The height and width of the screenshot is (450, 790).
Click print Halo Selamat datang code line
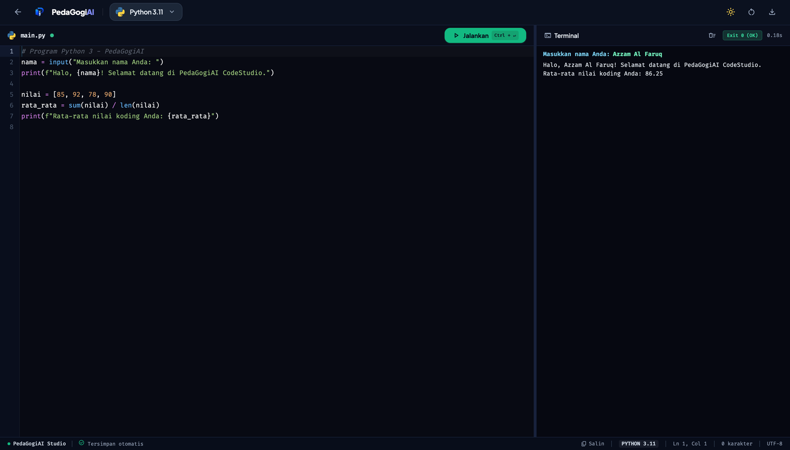pos(148,73)
